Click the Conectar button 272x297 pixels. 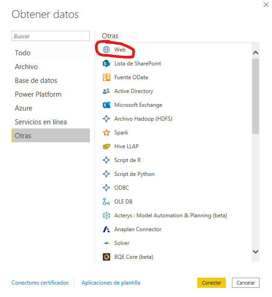click(212, 283)
